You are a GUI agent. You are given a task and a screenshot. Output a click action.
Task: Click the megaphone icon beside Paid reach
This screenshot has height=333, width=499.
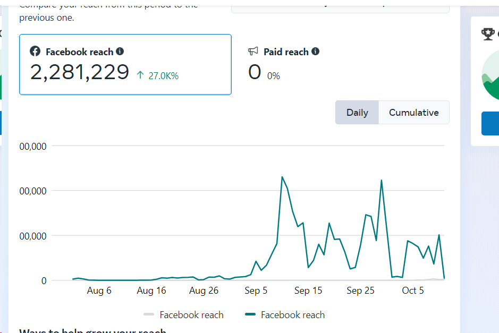[253, 51]
